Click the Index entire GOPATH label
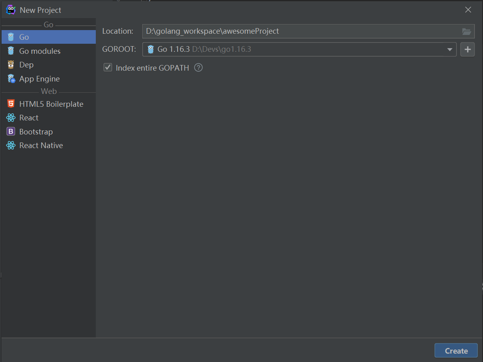This screenshot has height=362, width=483. pyautogui.click(x=152, y=68)
